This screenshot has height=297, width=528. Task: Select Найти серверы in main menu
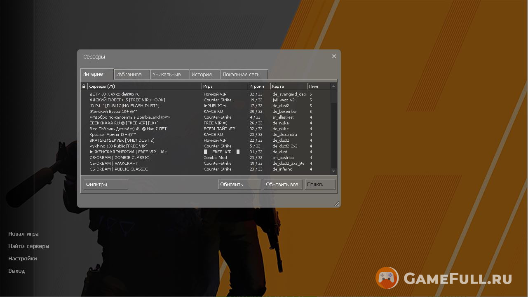29,246
